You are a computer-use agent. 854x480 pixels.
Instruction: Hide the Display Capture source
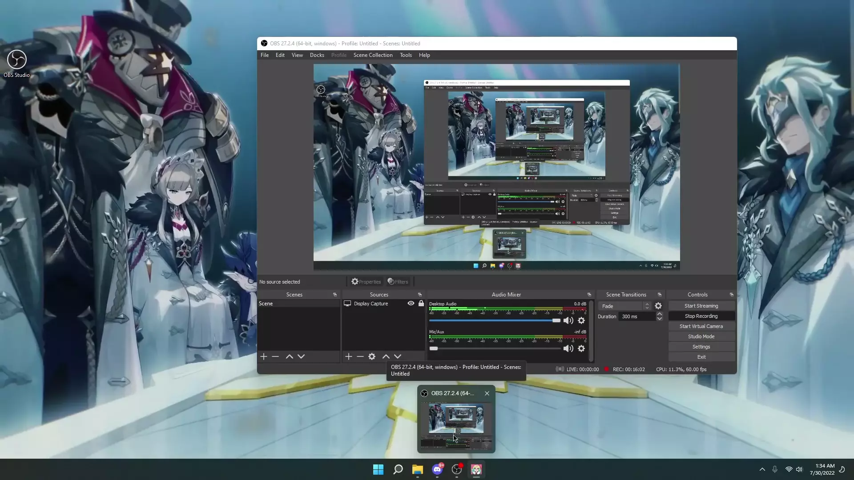pos(411,304)
